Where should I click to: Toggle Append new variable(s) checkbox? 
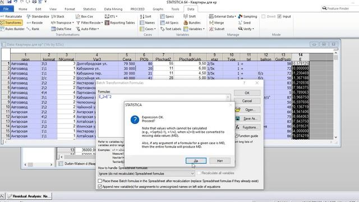100,187
